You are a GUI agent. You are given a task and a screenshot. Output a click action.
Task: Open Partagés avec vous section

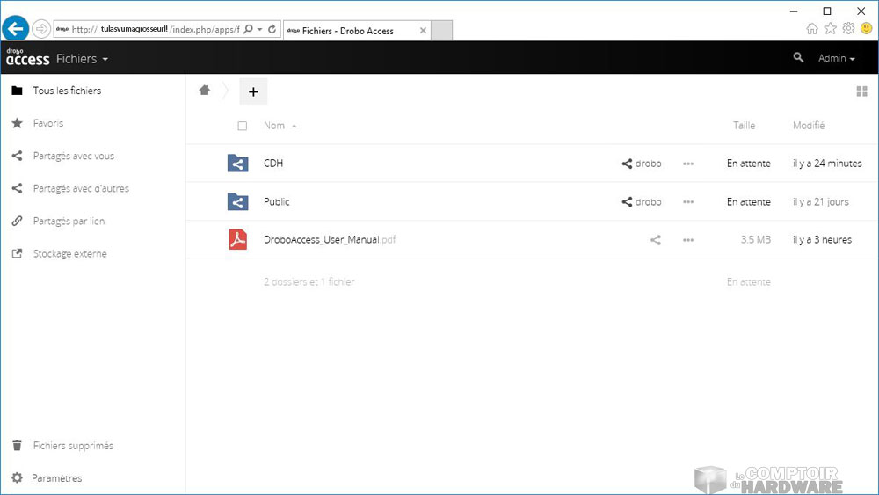click(x=73, y=156)
